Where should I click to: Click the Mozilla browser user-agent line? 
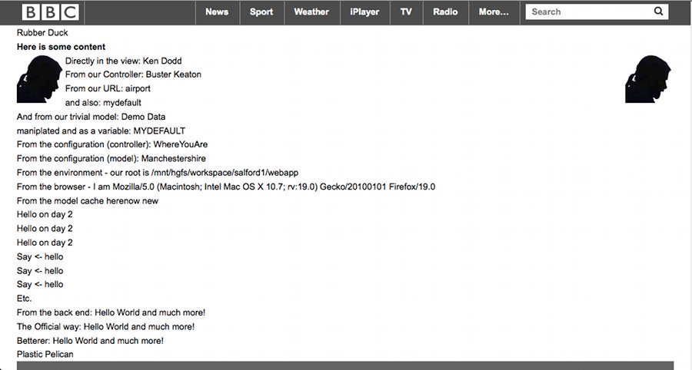click(x=226, y=187)
